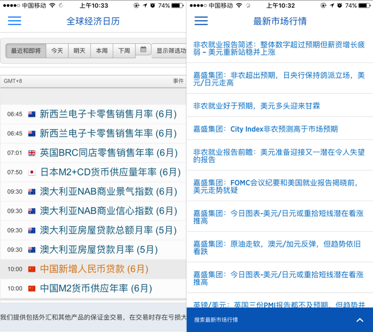Click the 07:50 time of Japan event
Image resolution: width=373 pixels, height=332 pixels.
coord(15,172)
